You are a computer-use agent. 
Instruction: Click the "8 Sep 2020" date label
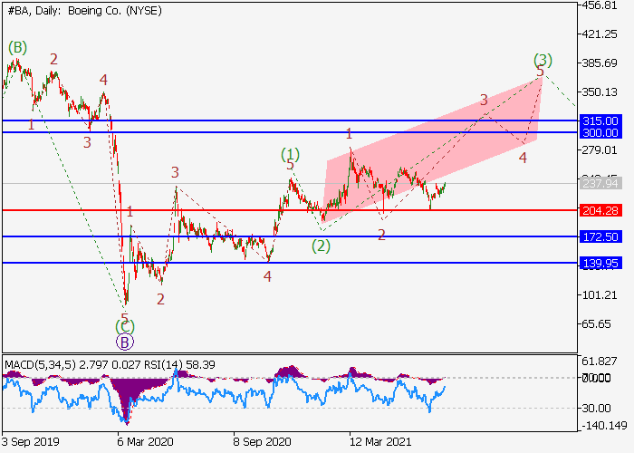tap(262, 442)
